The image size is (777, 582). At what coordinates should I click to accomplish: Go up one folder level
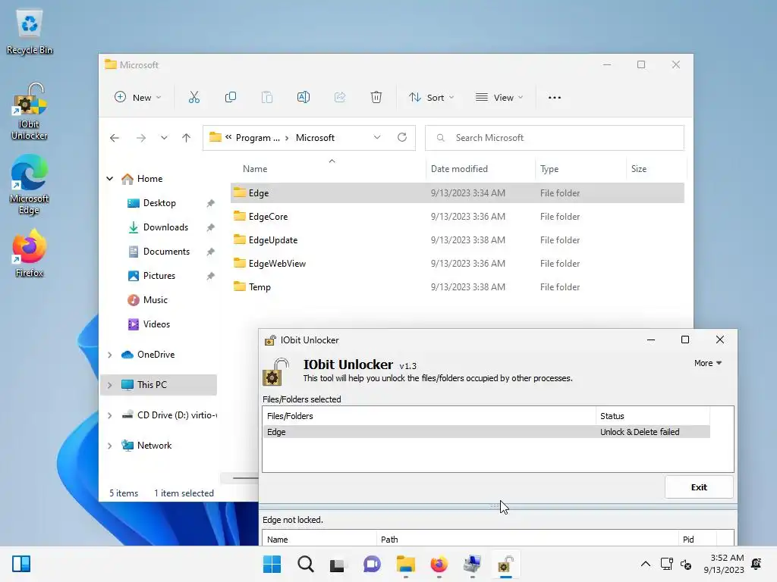187,138
